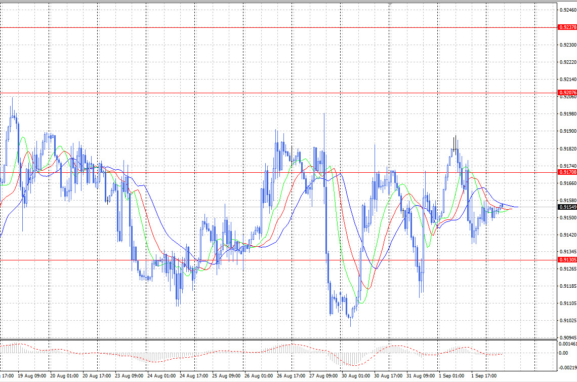This screenshot has width=577, height=382.
Task: Click the indicator scale value 0.00
Action: coord(563,353)
